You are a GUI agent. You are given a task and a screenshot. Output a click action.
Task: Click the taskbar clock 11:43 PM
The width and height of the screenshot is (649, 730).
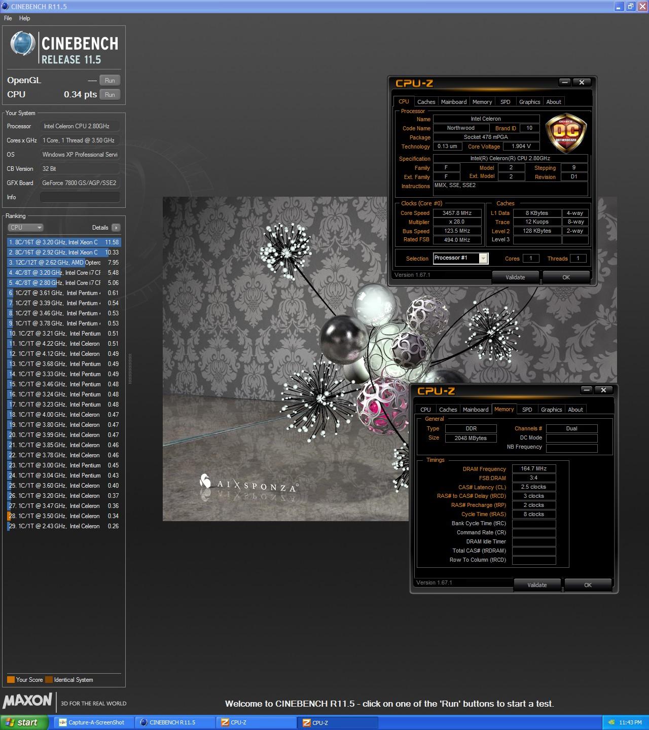[631, 722]
